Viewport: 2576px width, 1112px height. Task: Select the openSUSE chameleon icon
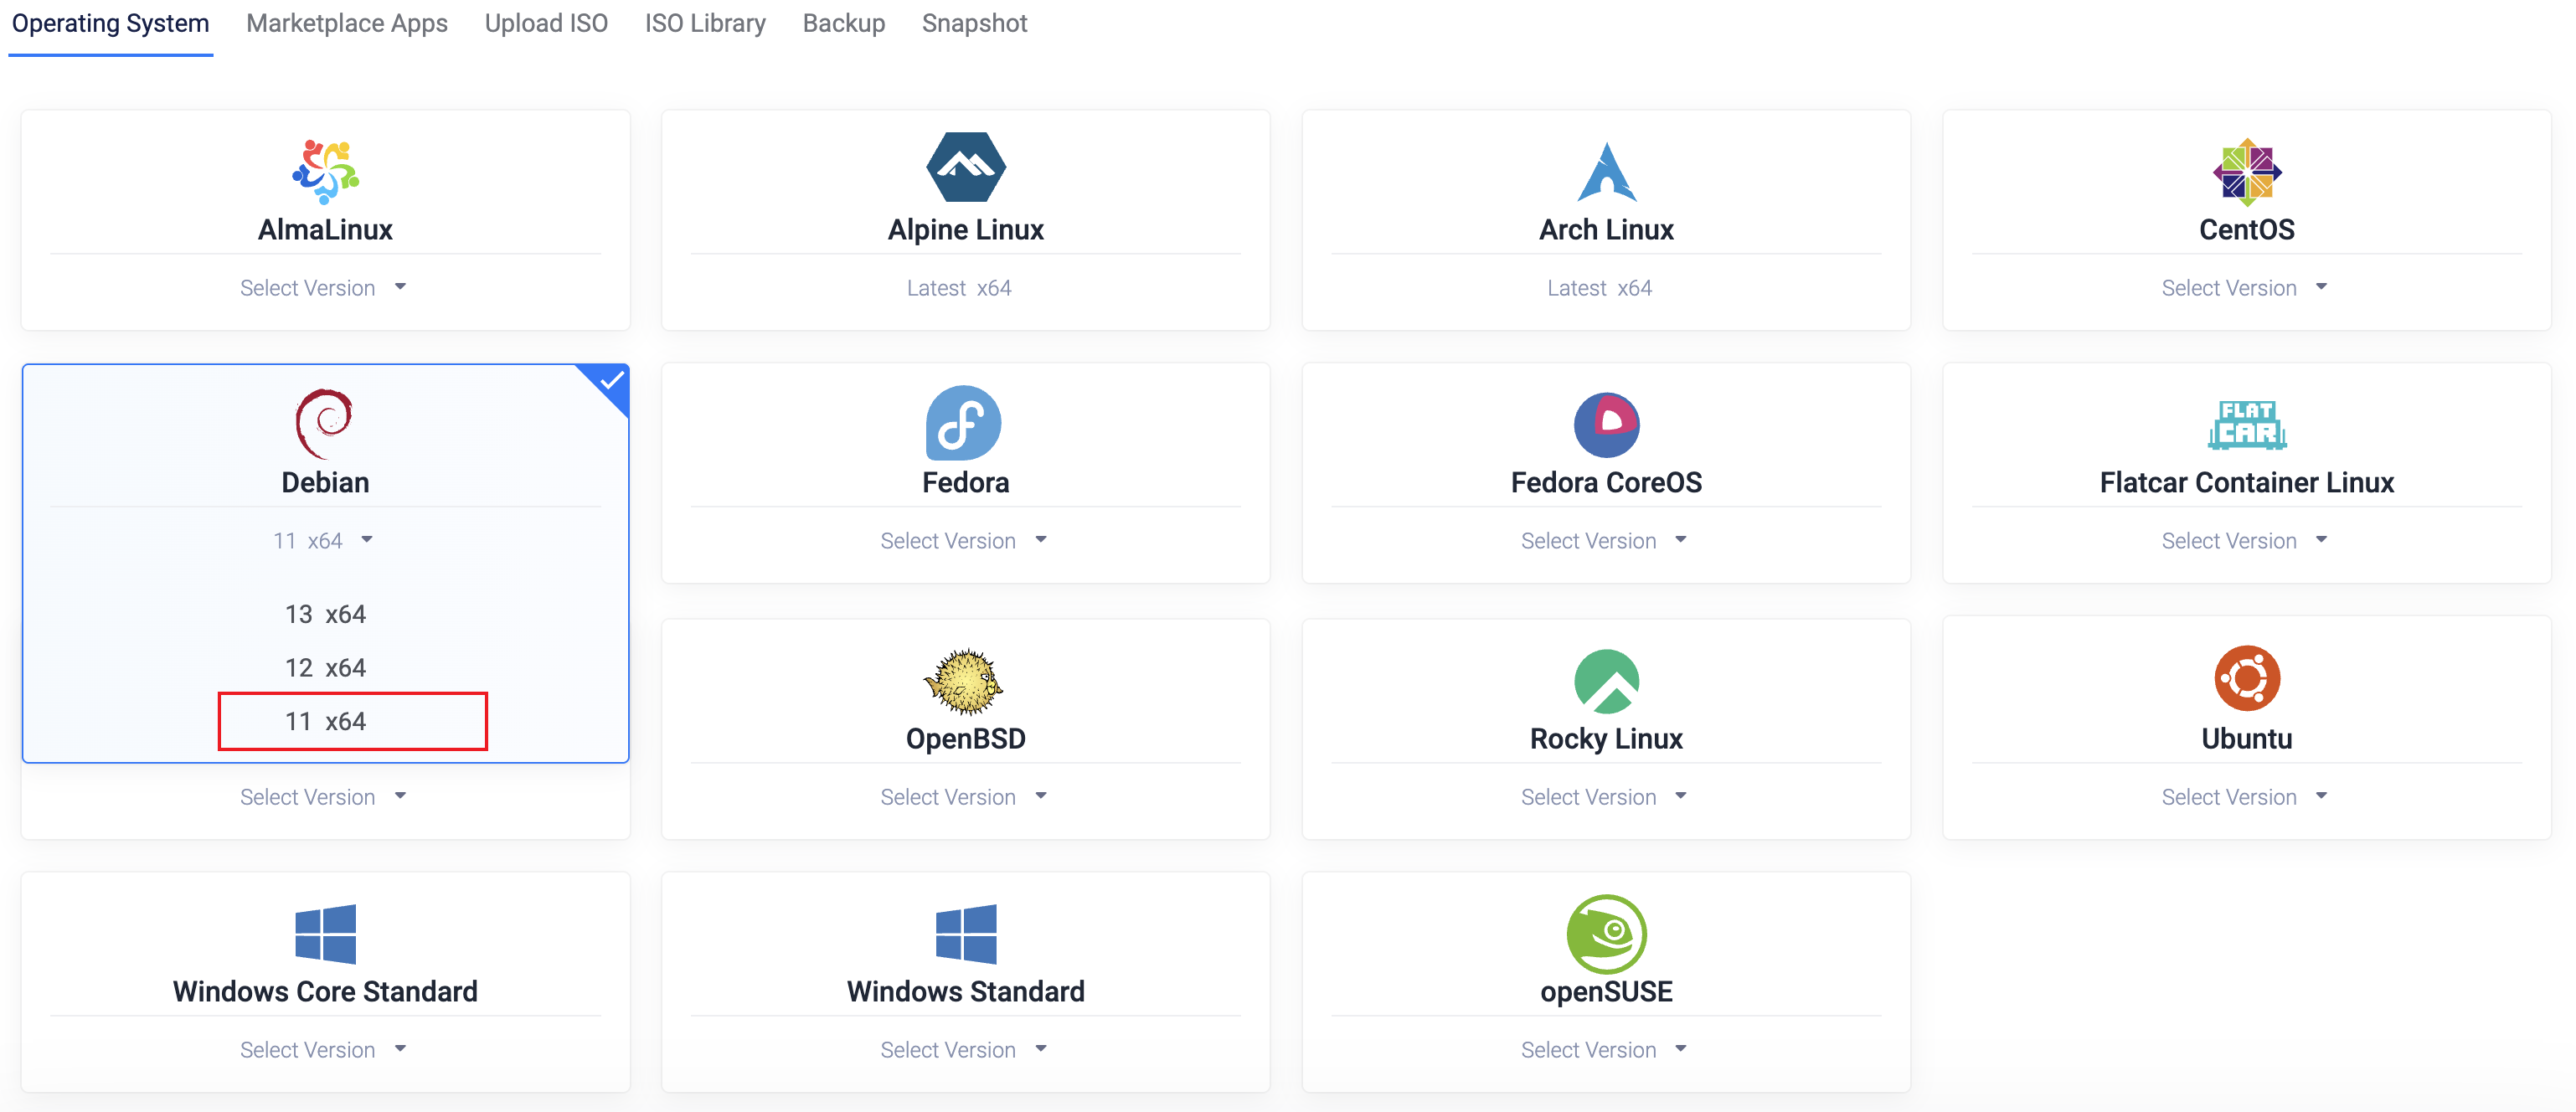1606,934
